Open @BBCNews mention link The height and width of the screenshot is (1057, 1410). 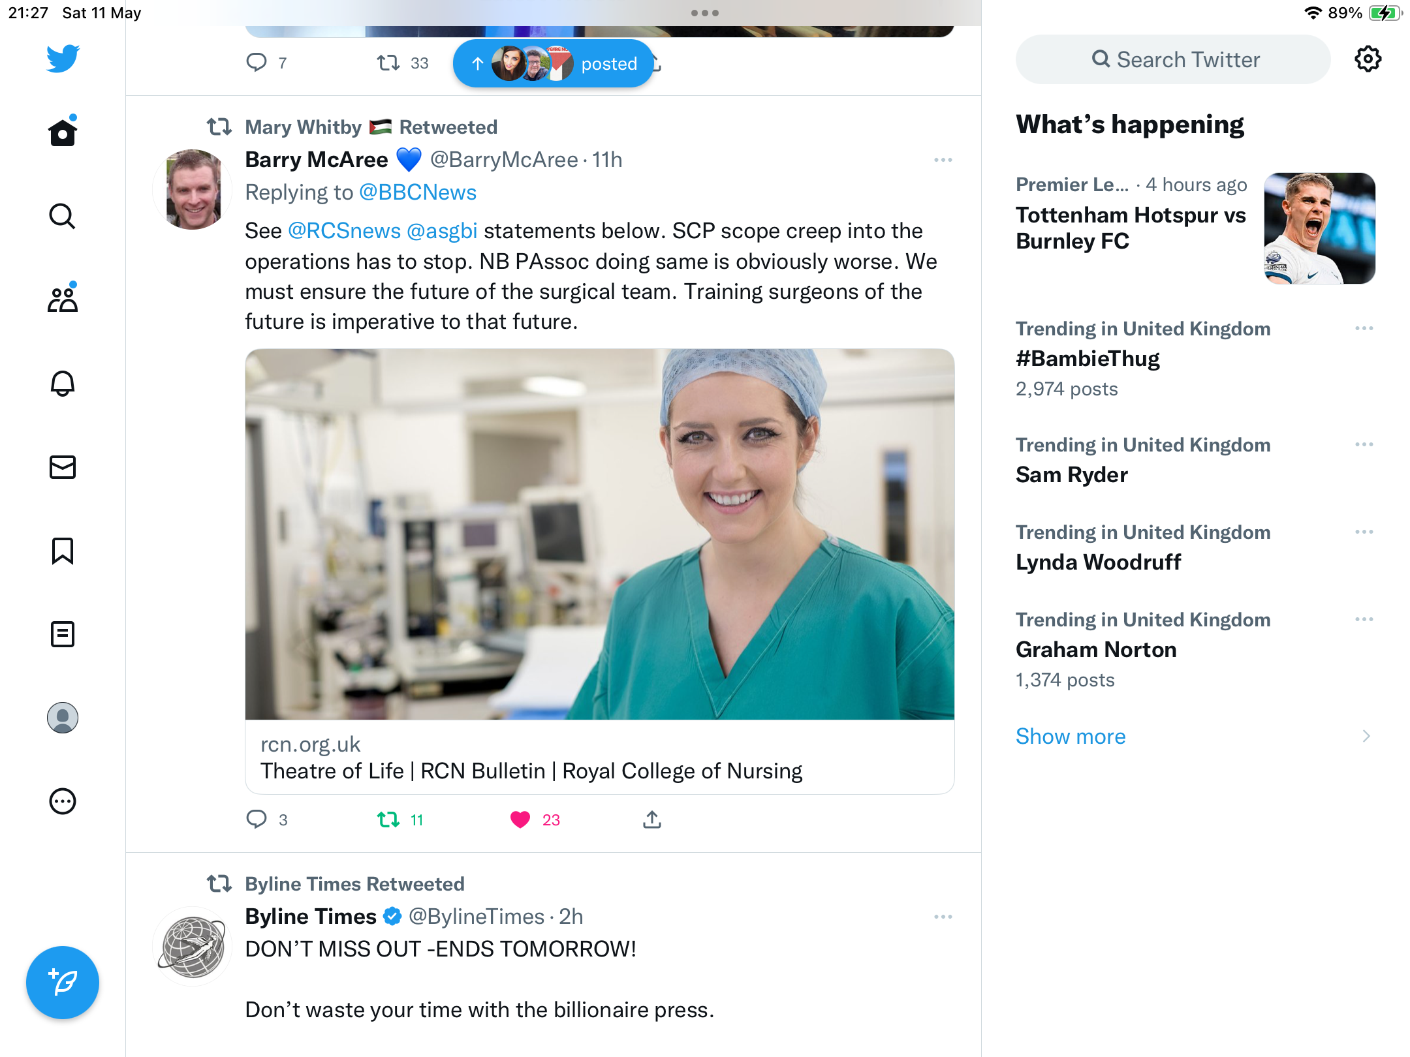tap(418, 192)
